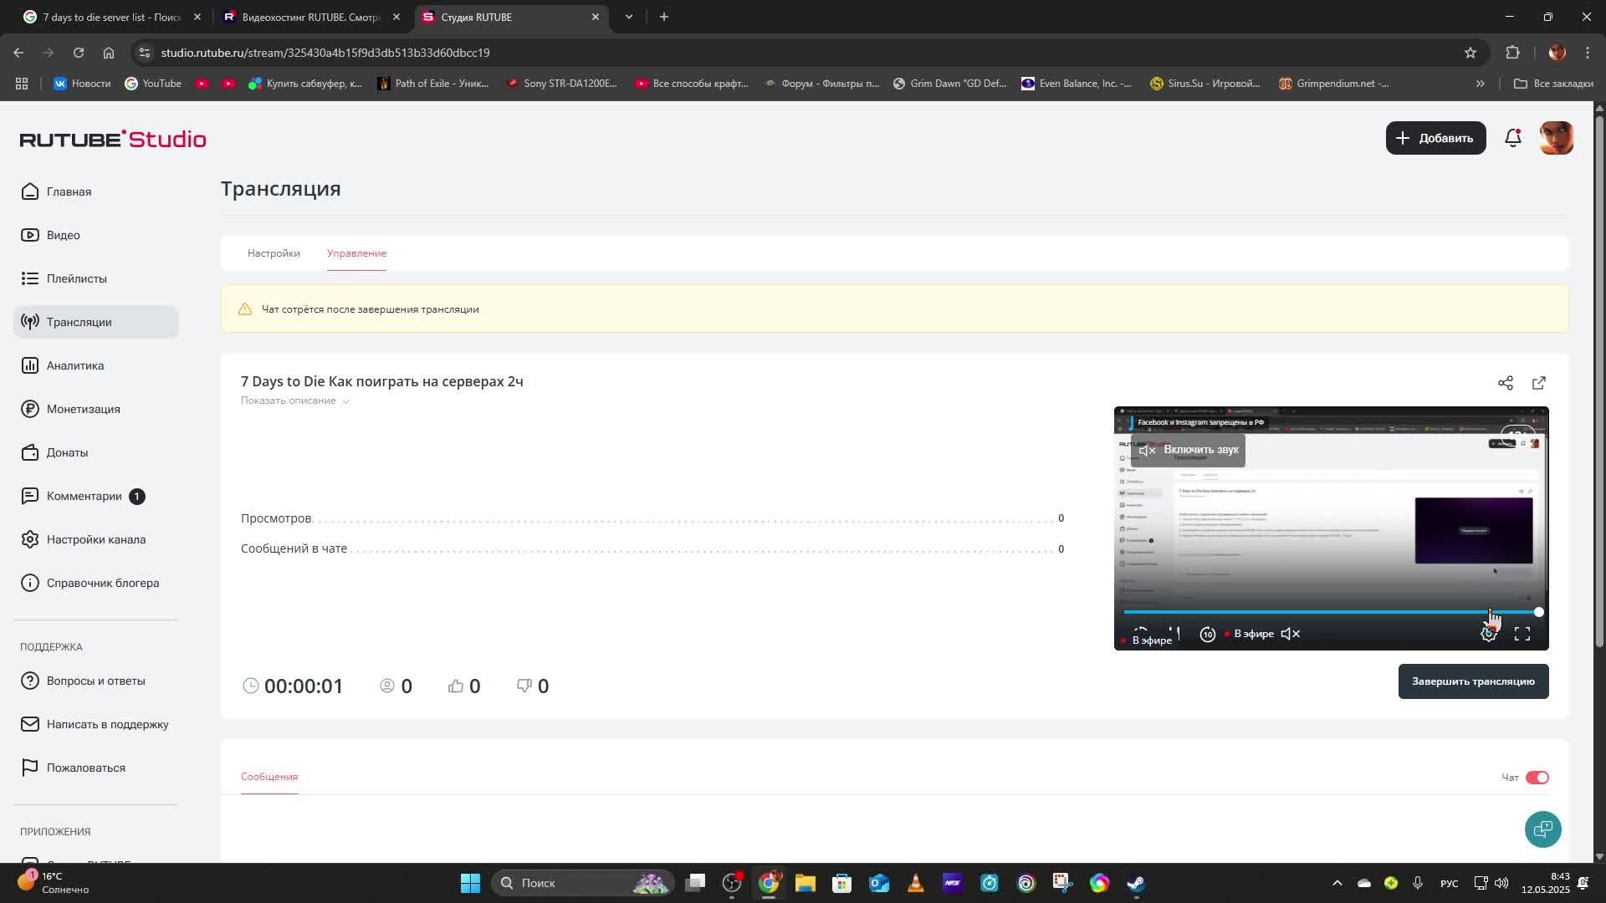Open the browser tab list dropdown
This screenshot has height=903, width=1606.
[629, 17]
